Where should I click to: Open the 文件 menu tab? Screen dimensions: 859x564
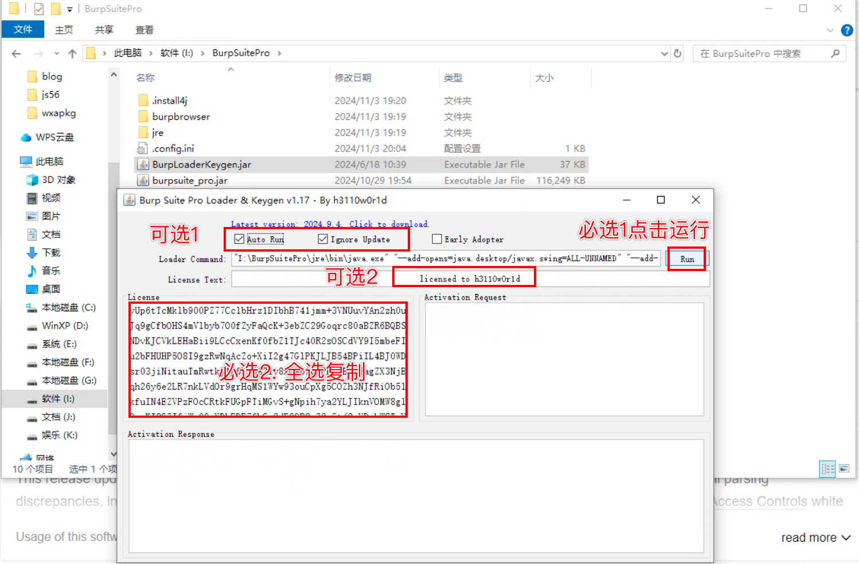tap(23, 29)
